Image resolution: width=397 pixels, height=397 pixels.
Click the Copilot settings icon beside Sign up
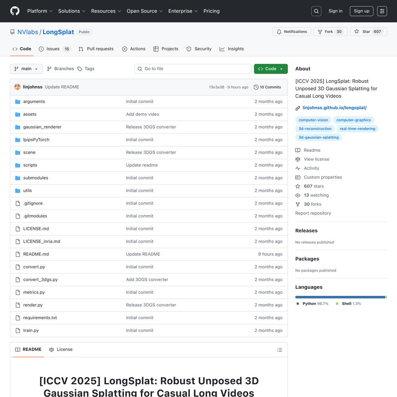[382, 11]
